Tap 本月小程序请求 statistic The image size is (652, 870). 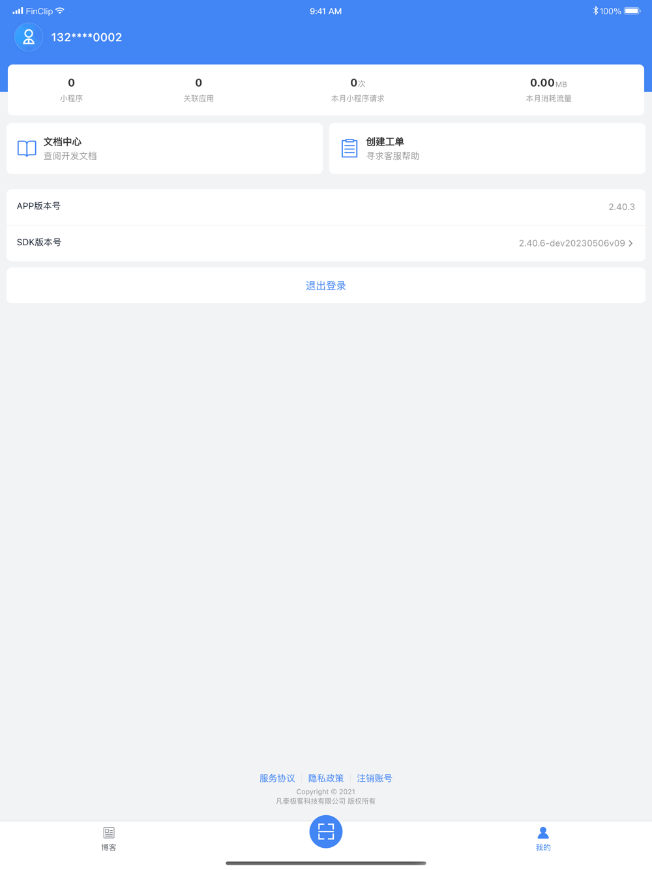[x=358, y=90]
